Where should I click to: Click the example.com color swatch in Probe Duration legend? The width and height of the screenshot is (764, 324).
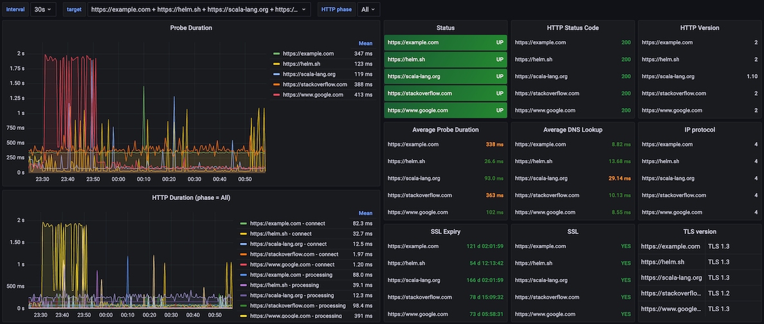[277, 54]
